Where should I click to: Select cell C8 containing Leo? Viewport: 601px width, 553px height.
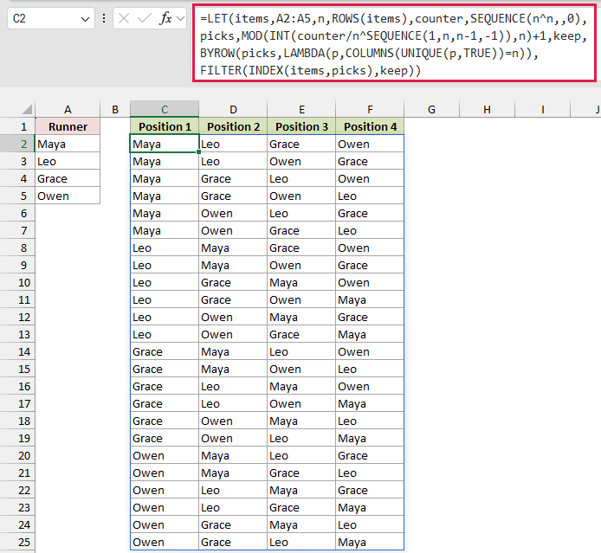coord(165,248)
